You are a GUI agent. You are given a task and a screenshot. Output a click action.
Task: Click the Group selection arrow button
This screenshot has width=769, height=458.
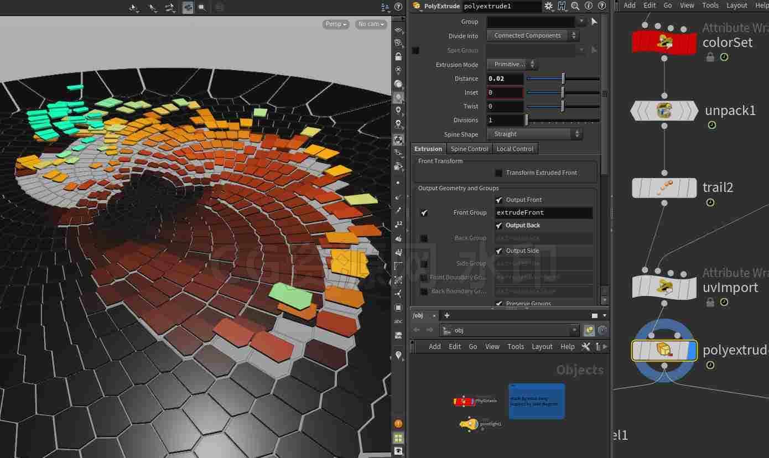pos(594,22)
